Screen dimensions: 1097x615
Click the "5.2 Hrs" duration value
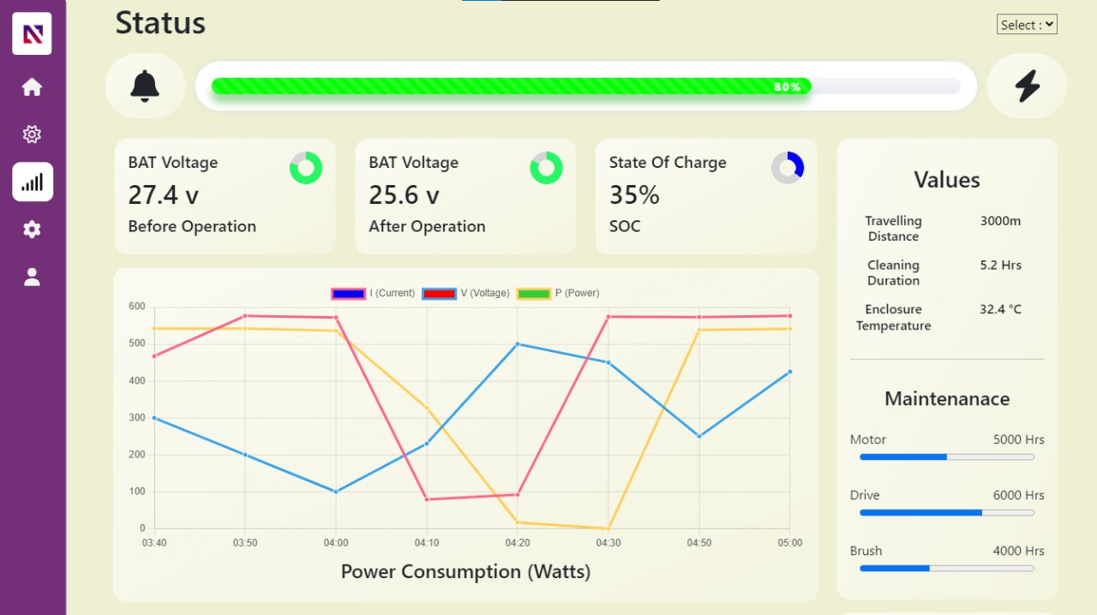click(x=1001, y=266)
